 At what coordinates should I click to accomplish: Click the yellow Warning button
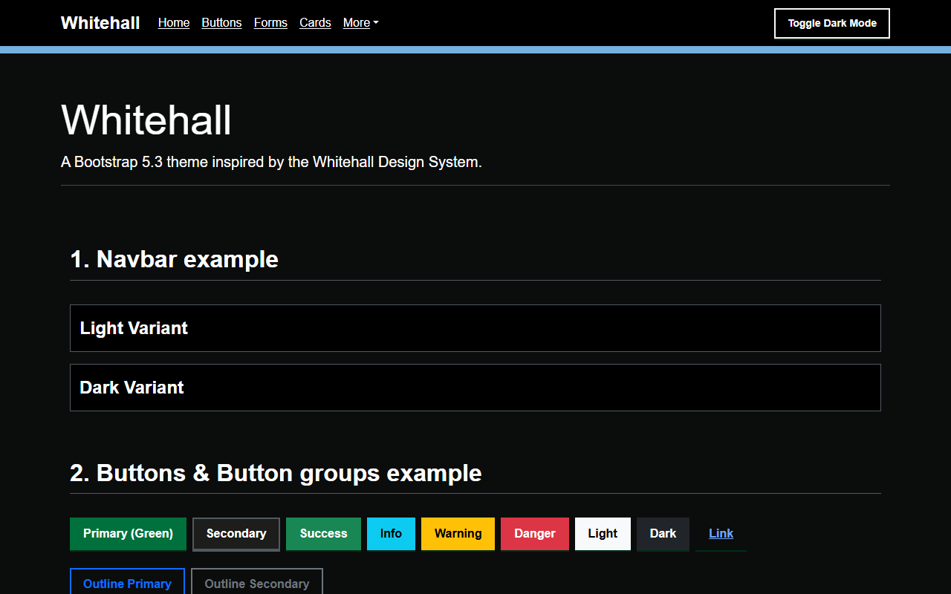point(458,534)
